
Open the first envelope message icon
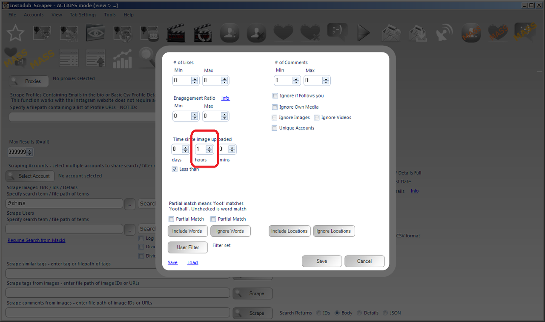click(390, 32)
